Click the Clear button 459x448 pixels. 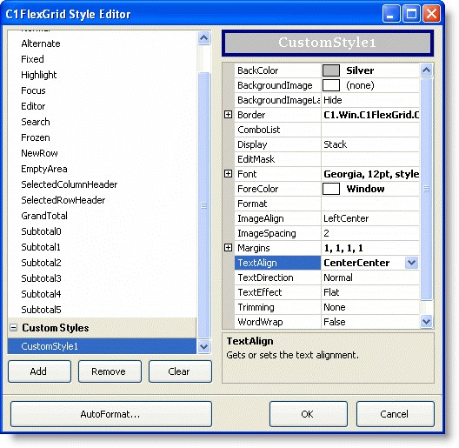[x=180, y=371]
